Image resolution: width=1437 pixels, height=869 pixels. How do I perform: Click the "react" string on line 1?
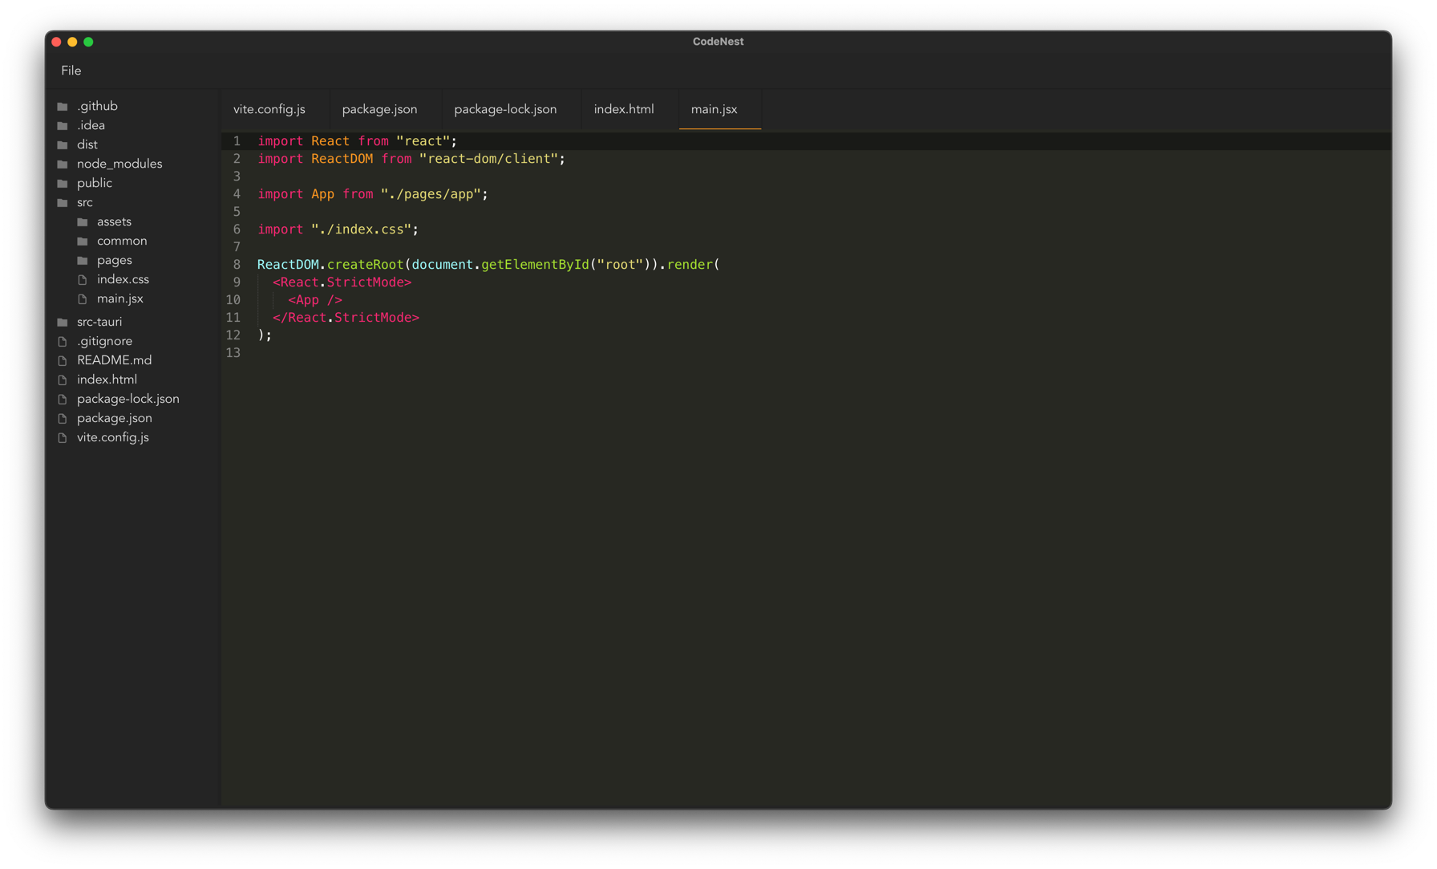click(x=423, y=141)
